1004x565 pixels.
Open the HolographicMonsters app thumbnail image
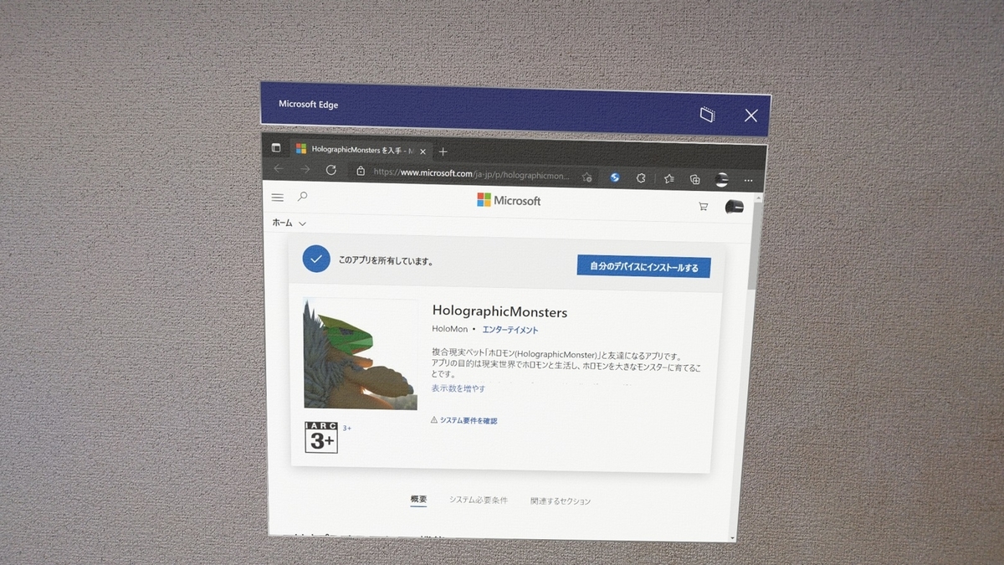click(x=360, y=353)
